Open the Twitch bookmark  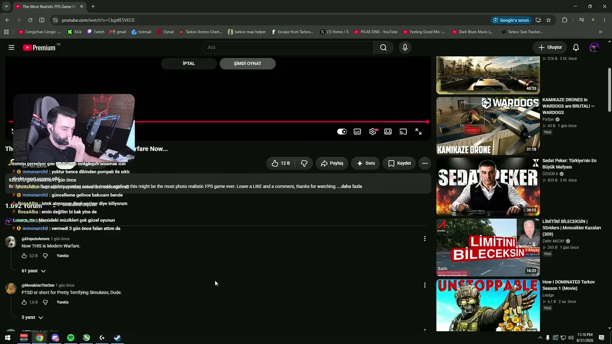point(96,32)
